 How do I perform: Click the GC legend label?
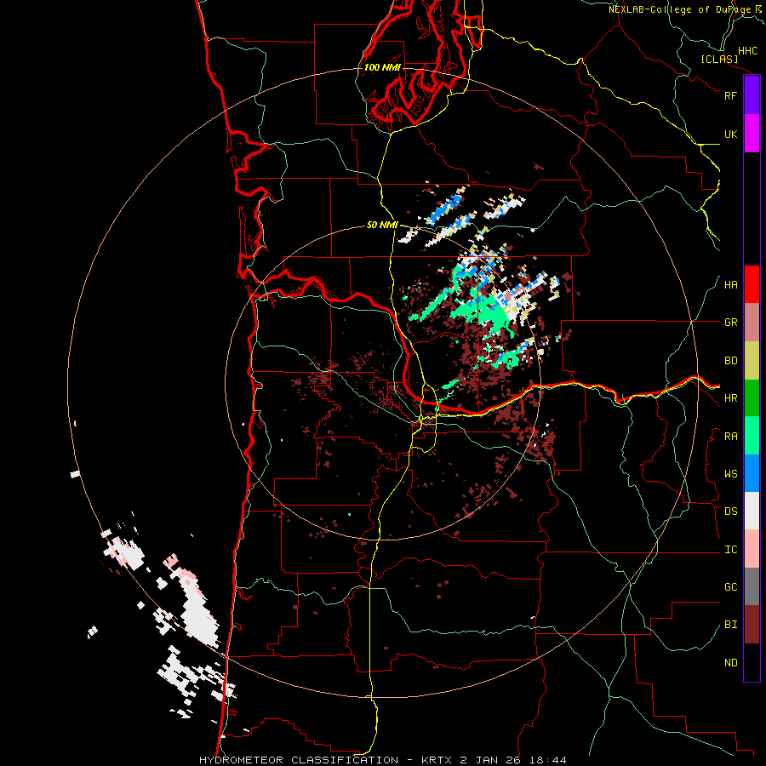click(730, 587)
